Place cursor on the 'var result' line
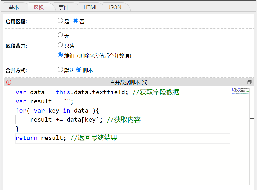257x190 pixels. tap(44, 101)
